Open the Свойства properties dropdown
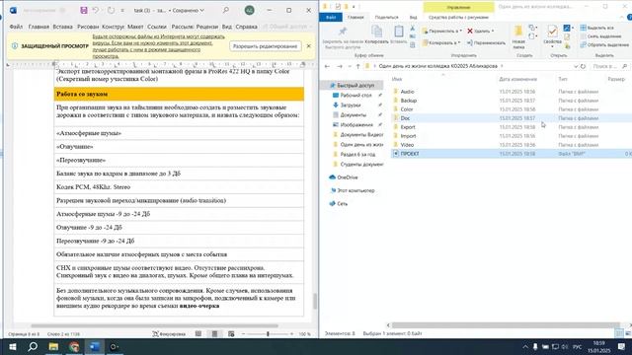The image size is (632, 355). 552,37
